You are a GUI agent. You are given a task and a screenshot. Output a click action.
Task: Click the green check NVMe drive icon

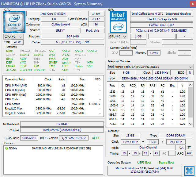(x=7, y=148)
